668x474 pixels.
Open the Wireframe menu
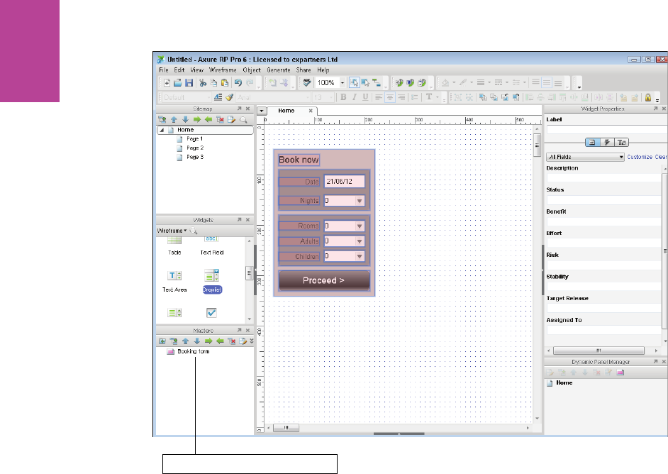[223, 70]
